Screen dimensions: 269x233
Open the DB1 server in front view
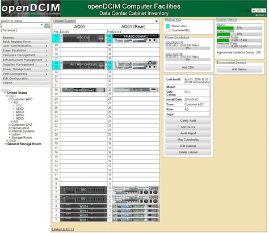click(x=83, y=199)
